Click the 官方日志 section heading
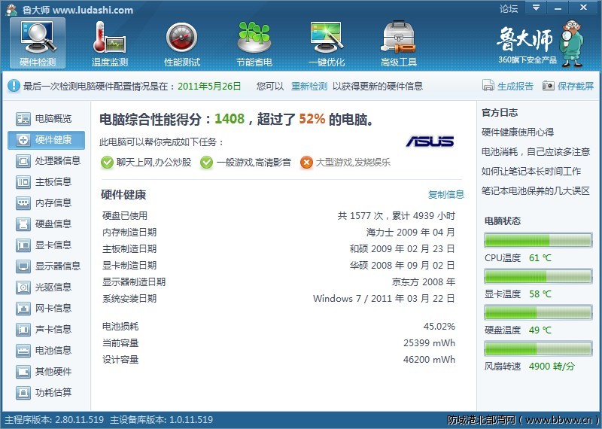 coord(500,113)
